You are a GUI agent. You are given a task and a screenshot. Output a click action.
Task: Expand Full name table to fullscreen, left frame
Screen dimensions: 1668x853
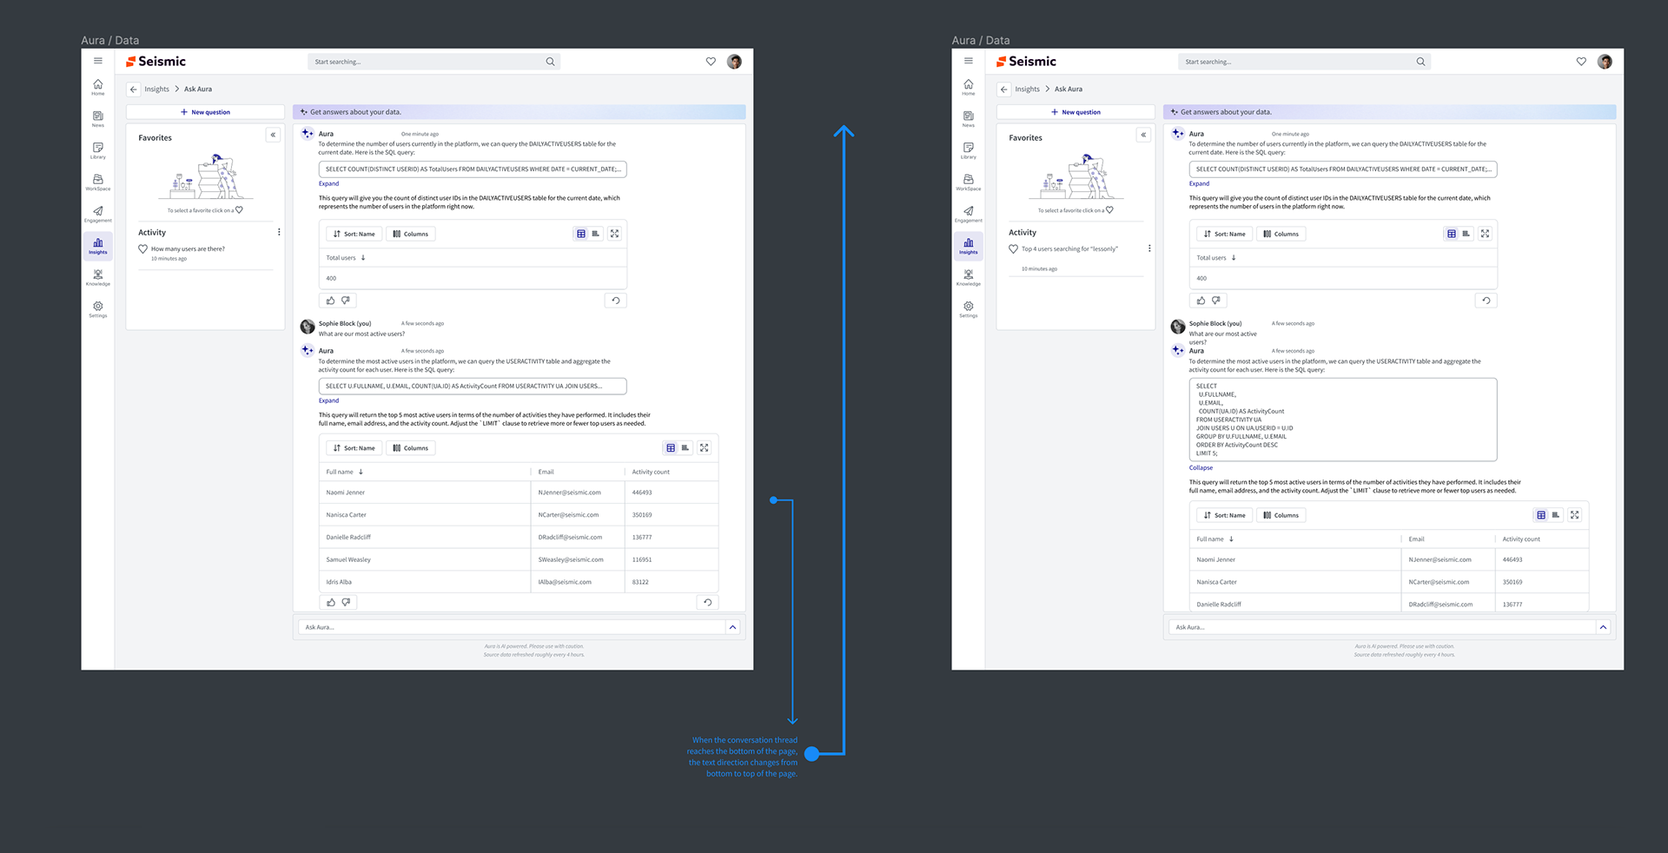pyautogui.click(x=705, y=448)
